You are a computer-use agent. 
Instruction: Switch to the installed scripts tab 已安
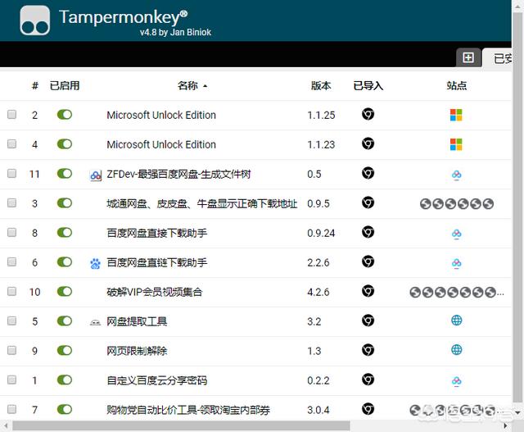click(x=499, y=58)
